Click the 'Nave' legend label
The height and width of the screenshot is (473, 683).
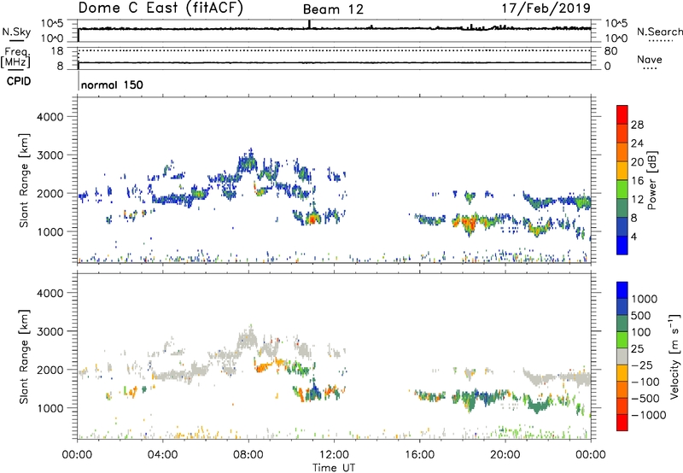[650, 60]
